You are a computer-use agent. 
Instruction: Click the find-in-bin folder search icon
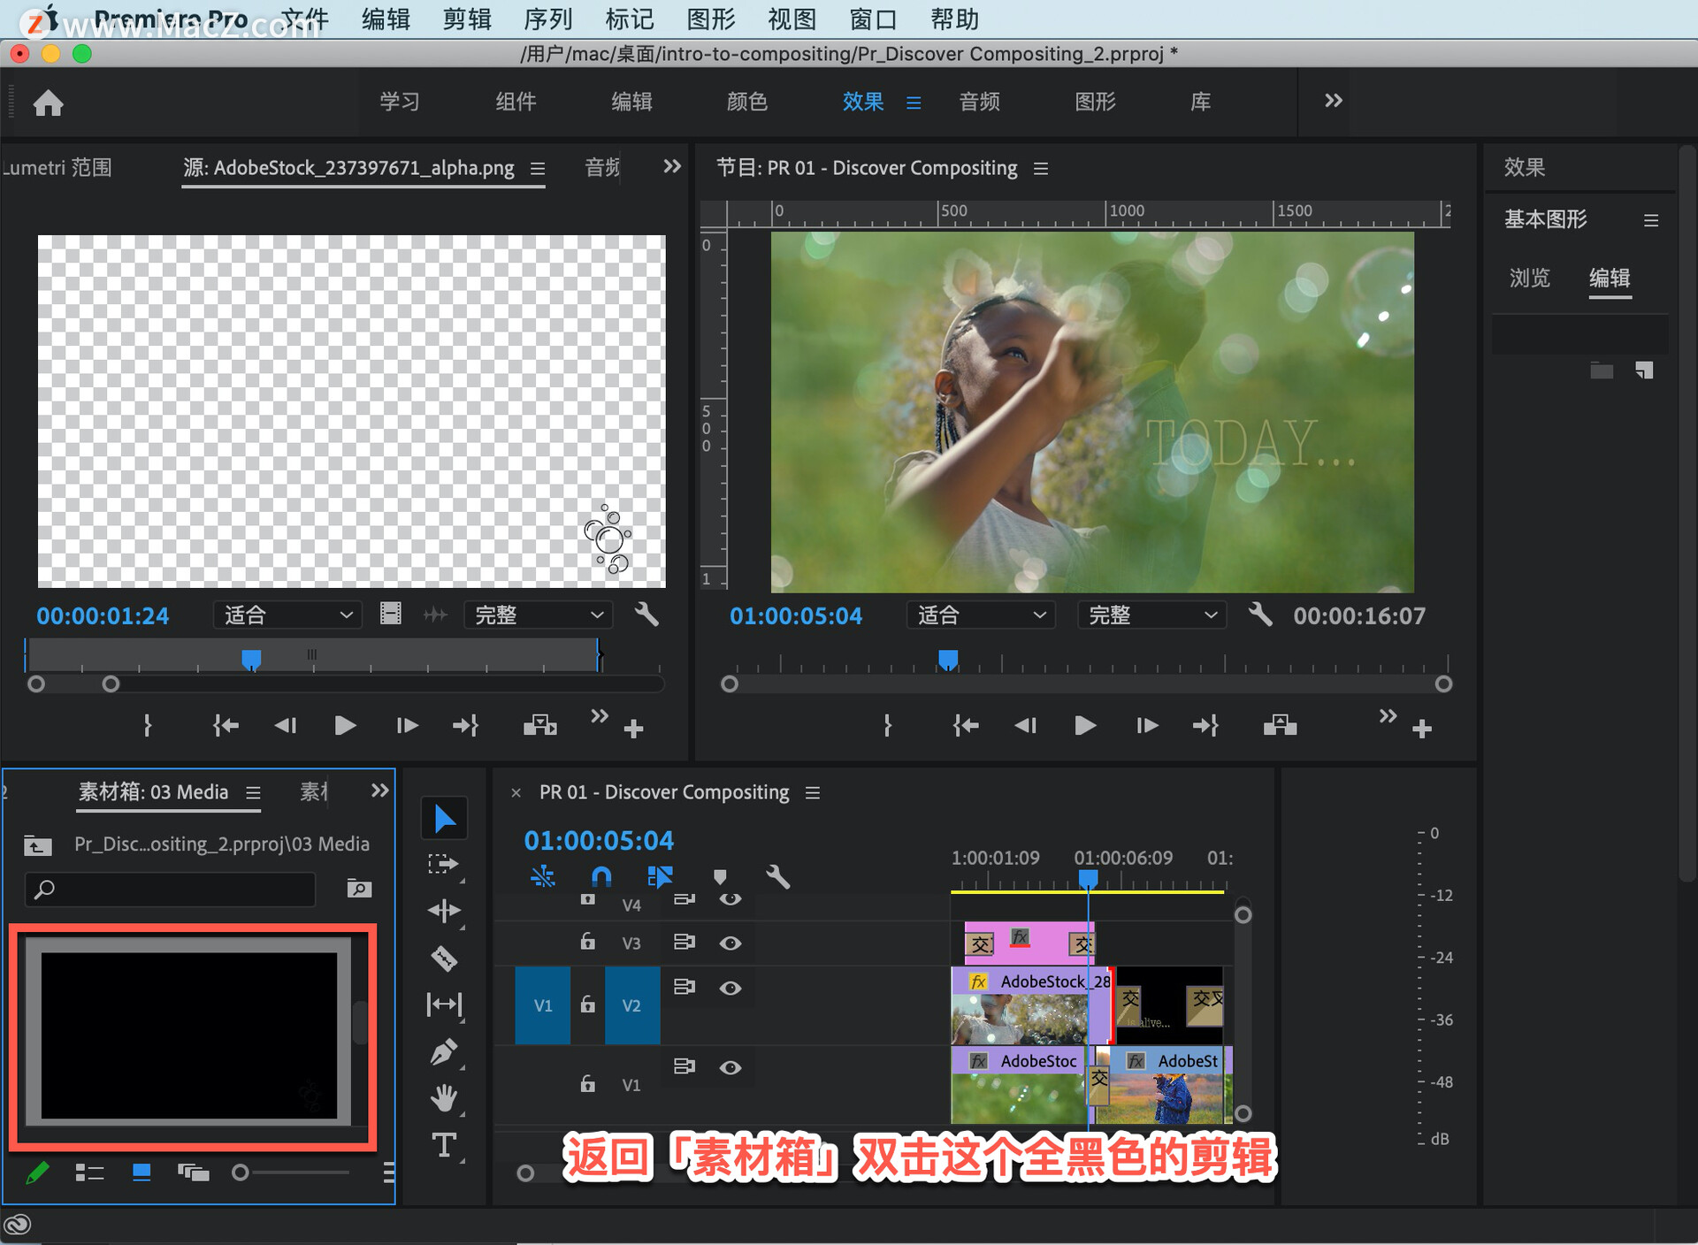click(359, 888)
